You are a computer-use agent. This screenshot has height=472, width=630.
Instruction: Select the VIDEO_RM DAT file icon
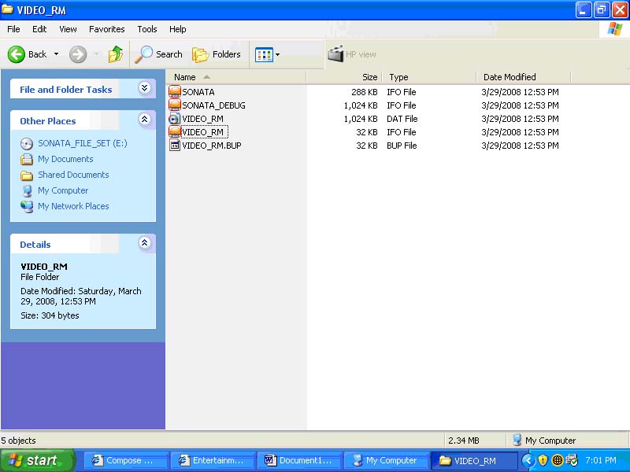tap(175, 119)
